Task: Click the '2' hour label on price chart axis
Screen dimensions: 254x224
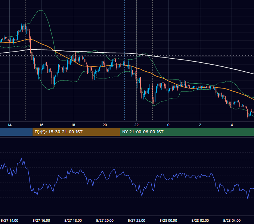Action: pyautogui.click(x=200, y=125)
